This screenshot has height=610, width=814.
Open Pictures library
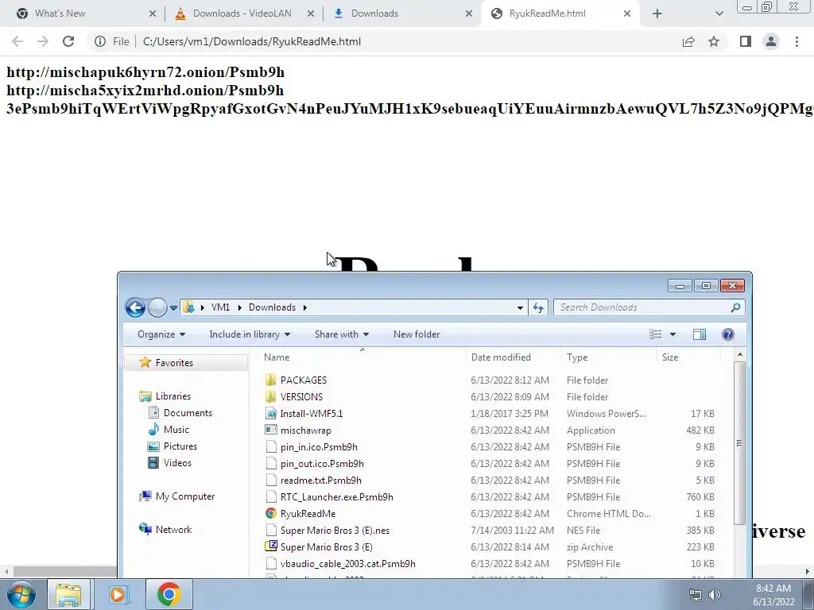point(180,446)
